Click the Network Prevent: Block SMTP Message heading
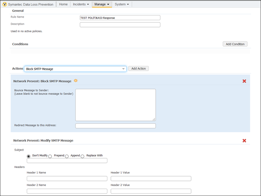 click(x=42, y=81)
